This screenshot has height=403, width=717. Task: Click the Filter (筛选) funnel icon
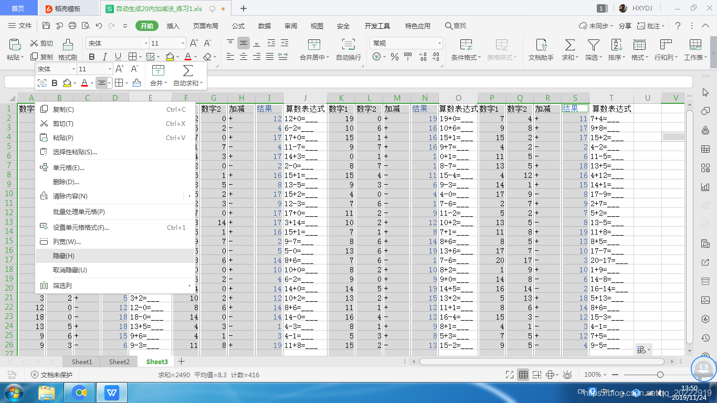tap(593, 45)
